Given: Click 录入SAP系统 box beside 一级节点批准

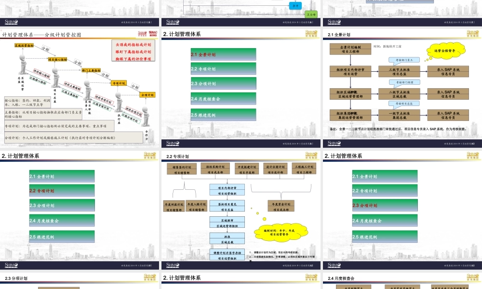Looking at the screenshot, I should tap(448, 115).
